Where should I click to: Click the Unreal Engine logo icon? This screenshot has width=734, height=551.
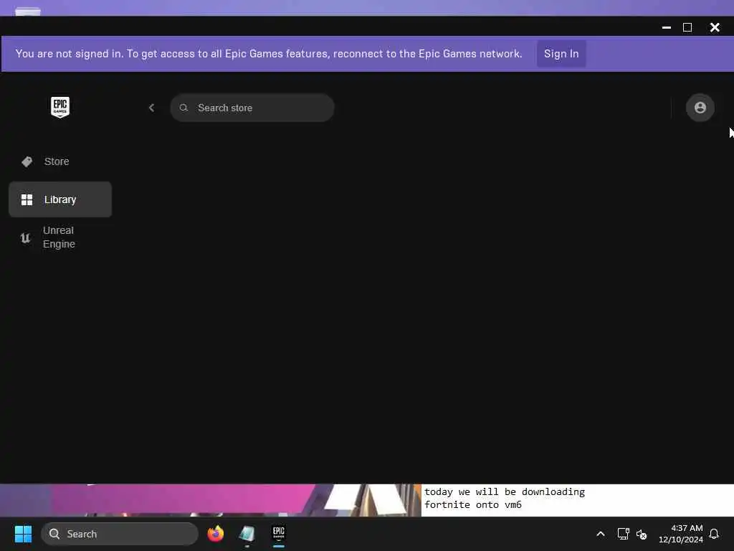coord(25,237)
